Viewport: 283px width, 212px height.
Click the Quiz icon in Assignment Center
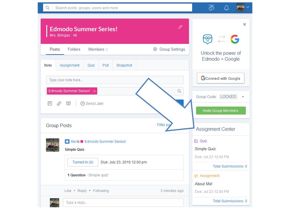click(196, 141)
